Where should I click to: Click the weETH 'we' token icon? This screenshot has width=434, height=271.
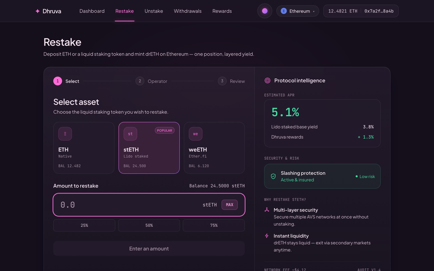click(x=196, y=134)
